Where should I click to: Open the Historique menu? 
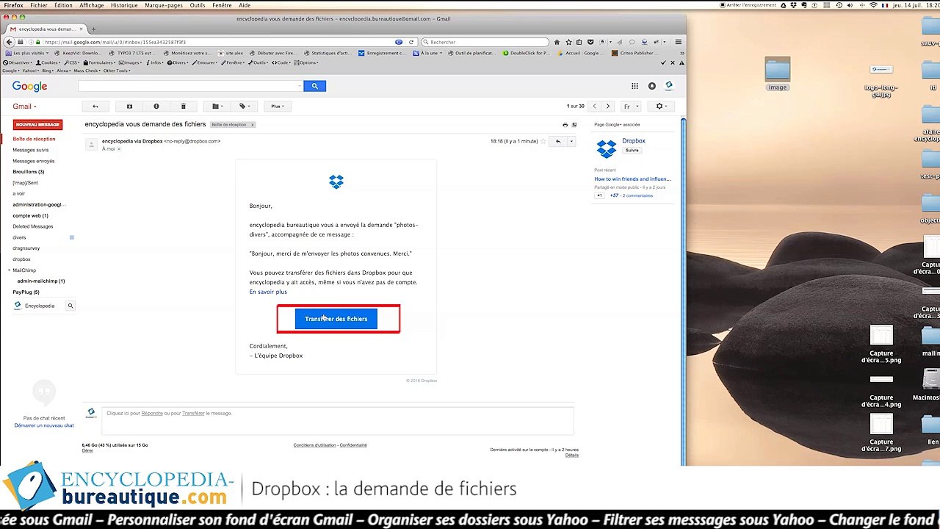pyautogui.click(x=124, y=5)
